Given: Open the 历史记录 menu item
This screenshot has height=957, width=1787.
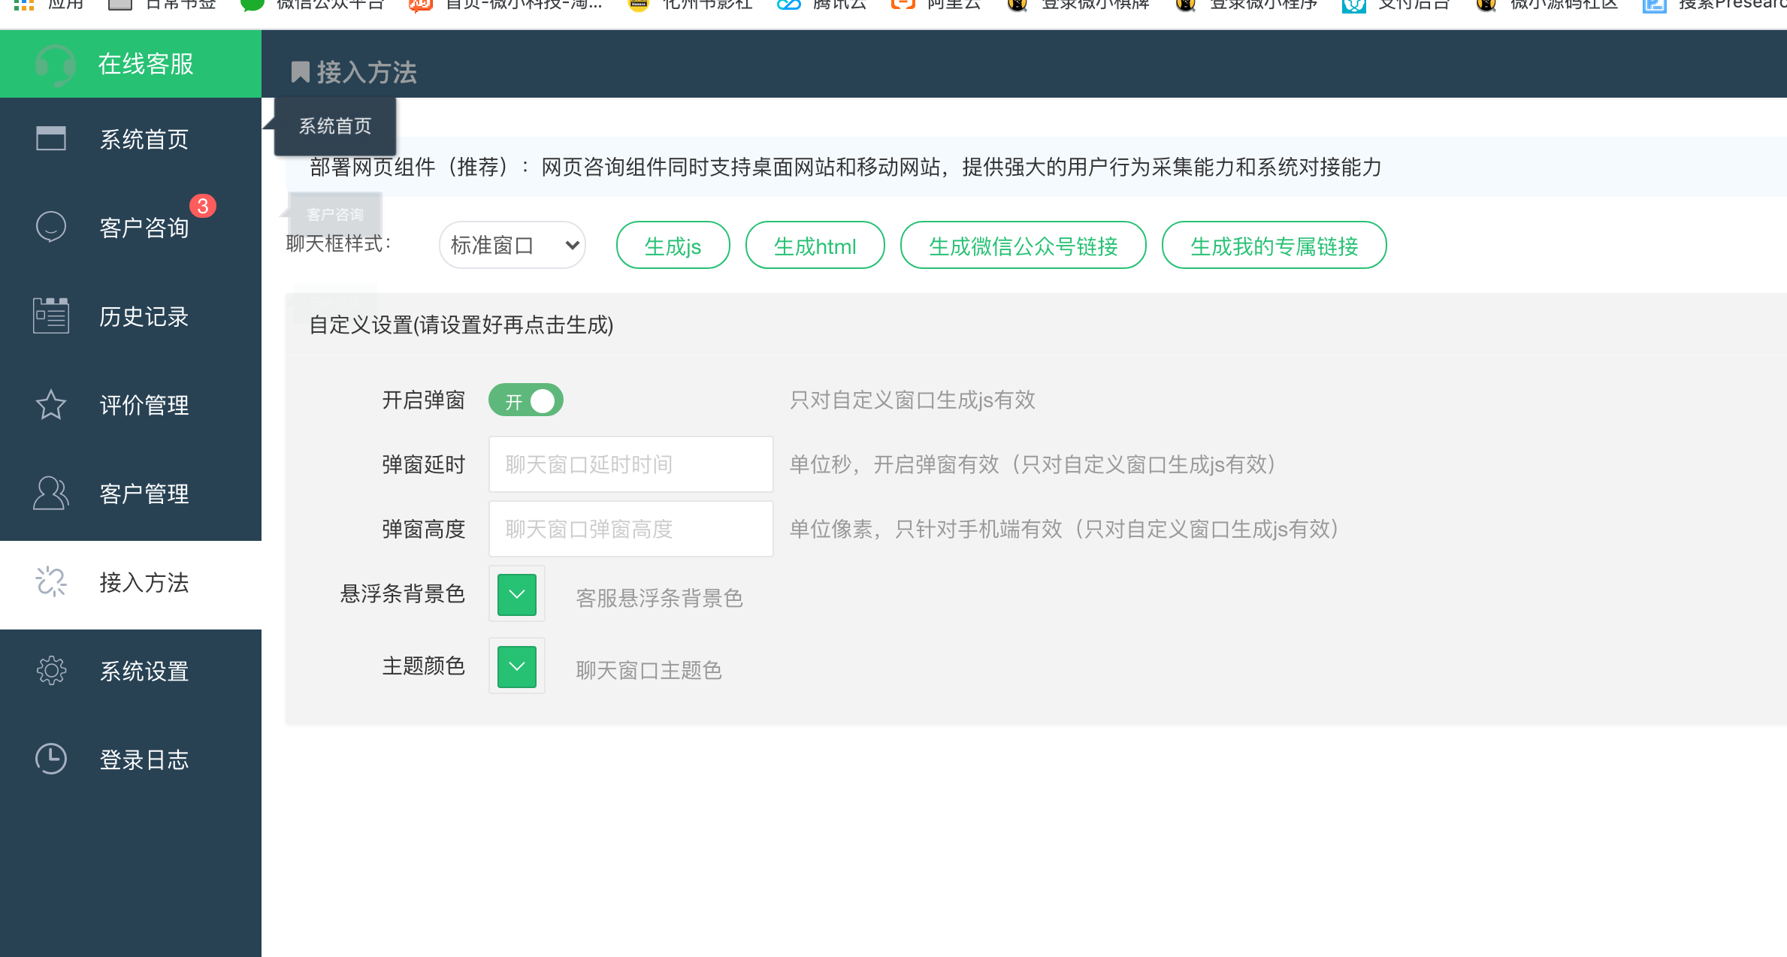Looking at the screenshot, I should (131, 316).
